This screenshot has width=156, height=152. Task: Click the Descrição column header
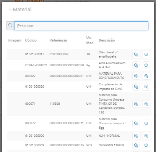pos(107,40)
